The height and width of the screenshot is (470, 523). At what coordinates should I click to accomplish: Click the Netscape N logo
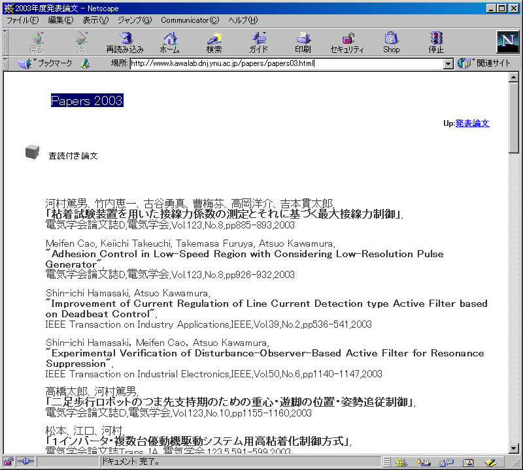coord(508,42)
